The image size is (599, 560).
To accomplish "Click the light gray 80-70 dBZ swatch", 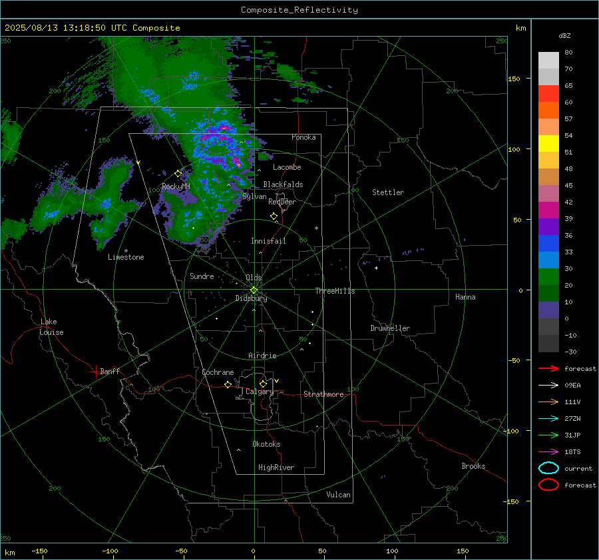I will coord(548,61).
